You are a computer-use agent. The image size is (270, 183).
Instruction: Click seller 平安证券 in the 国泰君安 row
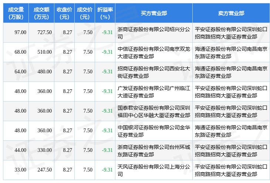[x=231, y=112]
